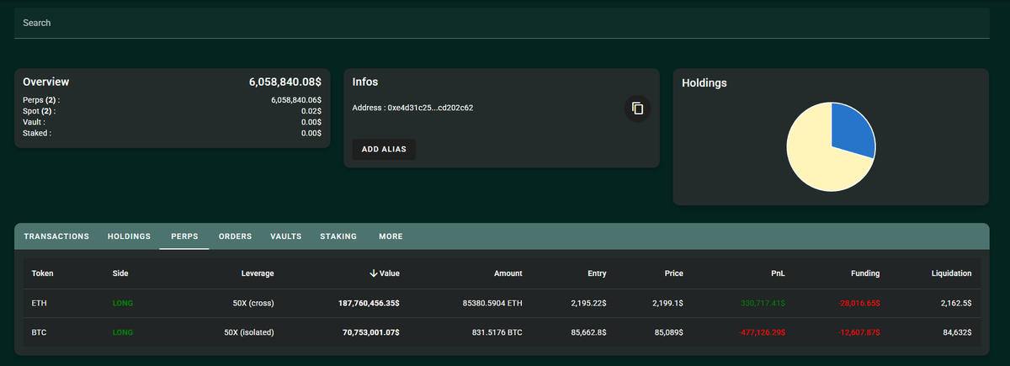Click the sort arrow beside the Value column
Viewport: 1010px width, 366px height.
[374, 273]
